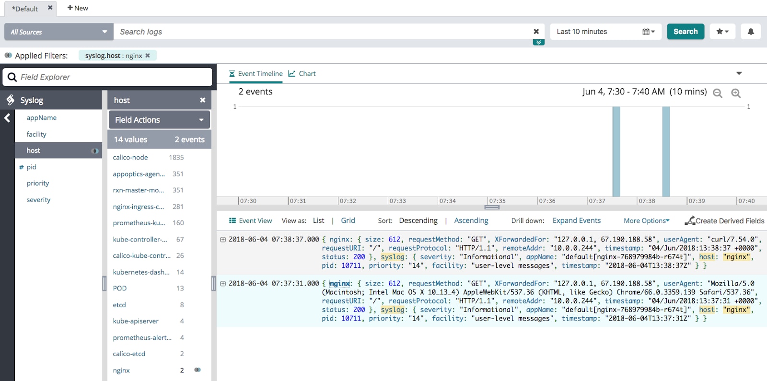The width and height of the screenshot is (767, 381).
Task: Close the host field panel
Action: coord(202,100)
